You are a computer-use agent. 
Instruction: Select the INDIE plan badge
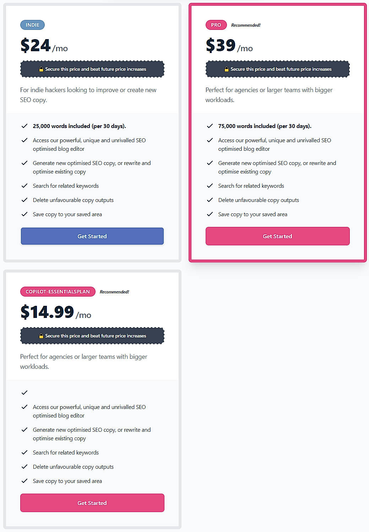tap(32, 25)
